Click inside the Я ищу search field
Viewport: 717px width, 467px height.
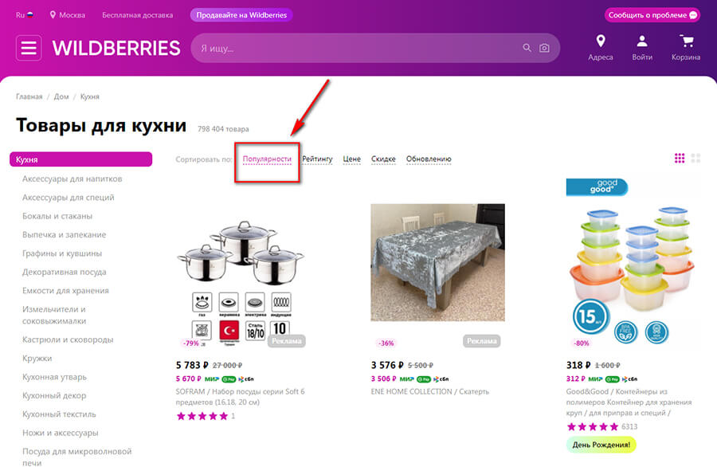pos(319,48)
